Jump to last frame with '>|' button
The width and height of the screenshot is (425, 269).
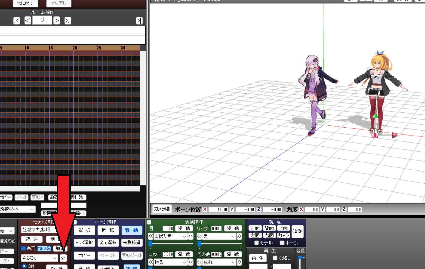pyautogui.click(x=139, y=20)
